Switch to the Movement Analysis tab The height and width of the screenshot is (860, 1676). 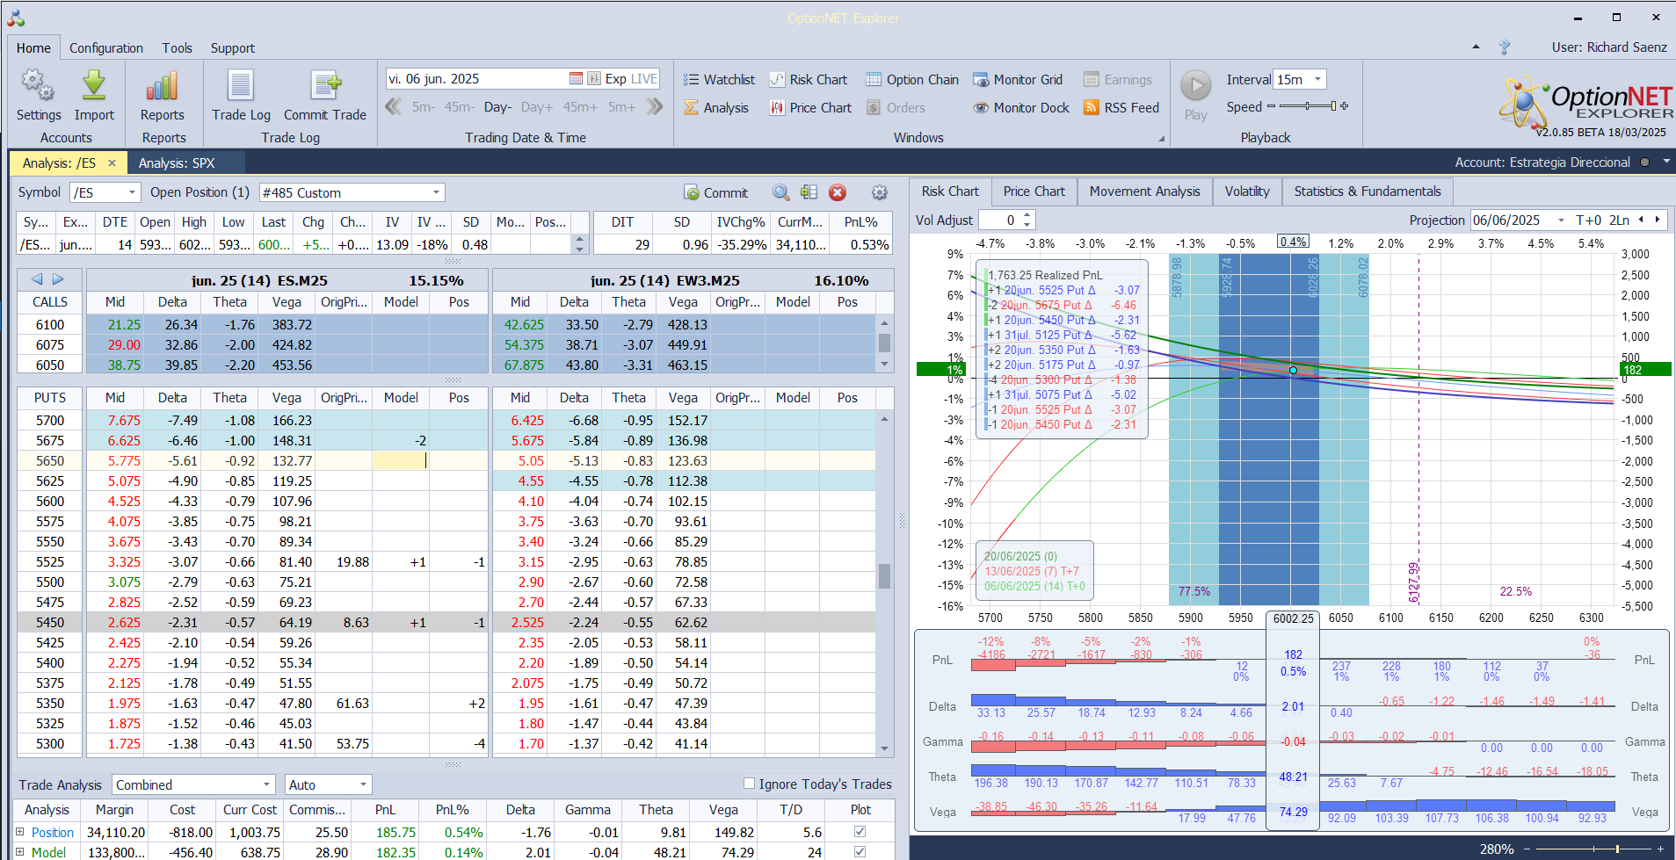click(x=1144, y=192)
